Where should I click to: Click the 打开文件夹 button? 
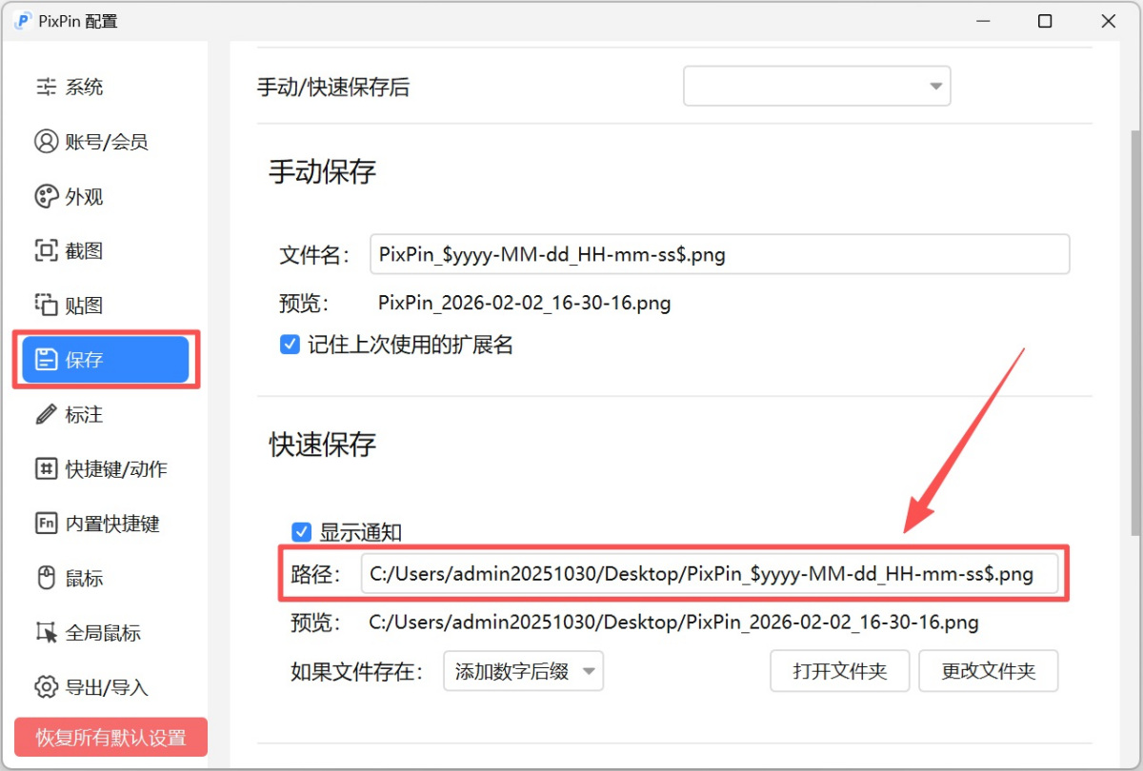click(839, 671)
